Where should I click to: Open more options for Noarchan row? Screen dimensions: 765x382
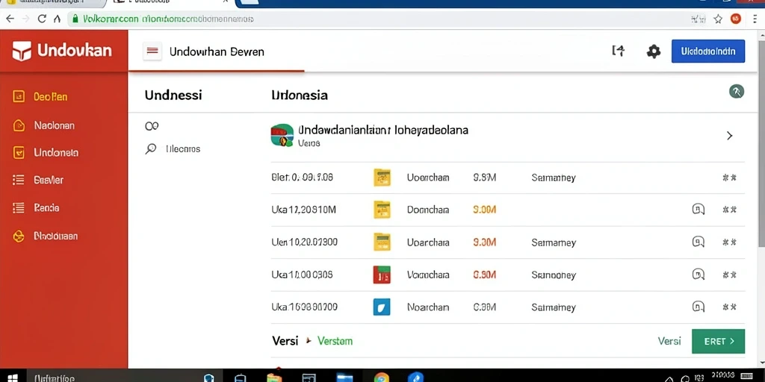tap(729, 307)
